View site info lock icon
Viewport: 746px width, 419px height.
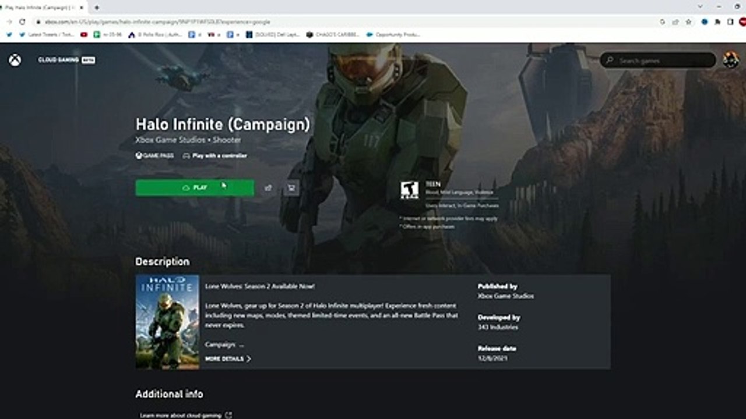click(37, 22)
